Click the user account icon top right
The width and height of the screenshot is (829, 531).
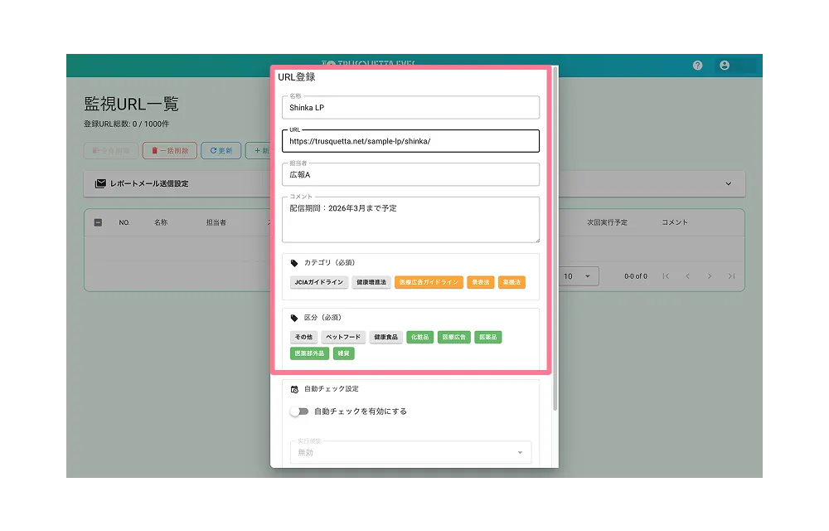click(725, 65)
